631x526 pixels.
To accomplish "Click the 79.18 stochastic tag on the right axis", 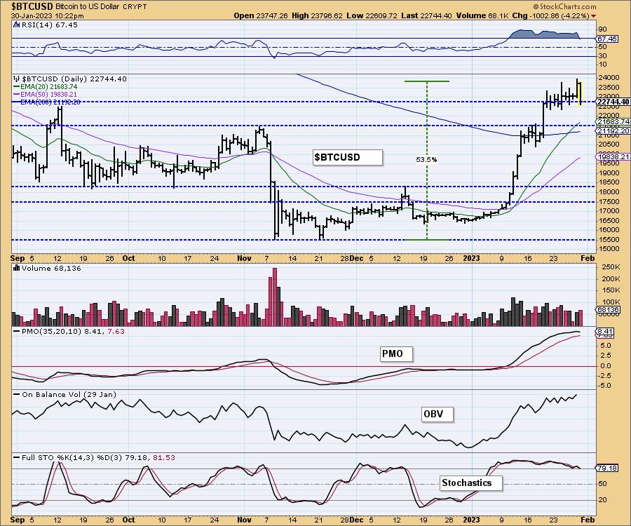I will click(x=607, y=468).
